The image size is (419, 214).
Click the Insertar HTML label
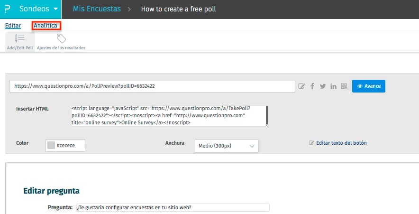32,109
